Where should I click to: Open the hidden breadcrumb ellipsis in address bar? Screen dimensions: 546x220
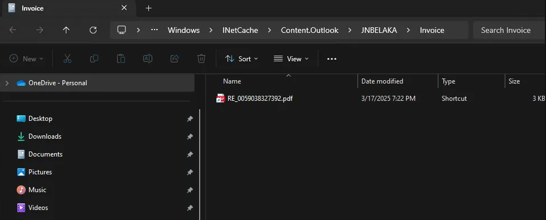click(x=154, y=30)
